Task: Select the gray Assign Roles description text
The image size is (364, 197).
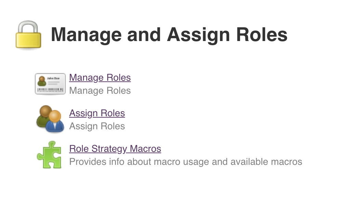Action: [x=97, y=126]
